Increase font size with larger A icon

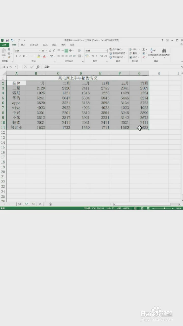pos(50,51)
